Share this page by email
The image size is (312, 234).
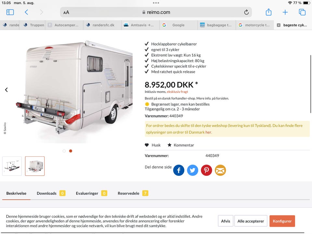point(220,170)
